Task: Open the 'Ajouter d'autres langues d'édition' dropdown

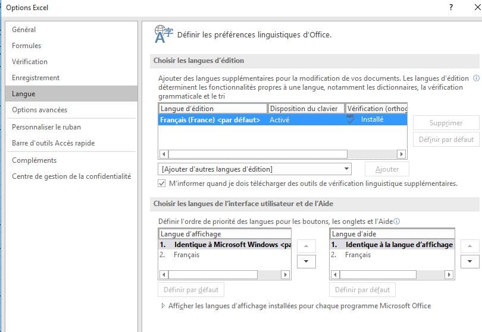Action: pyautogui.click(x=255, y=169)
